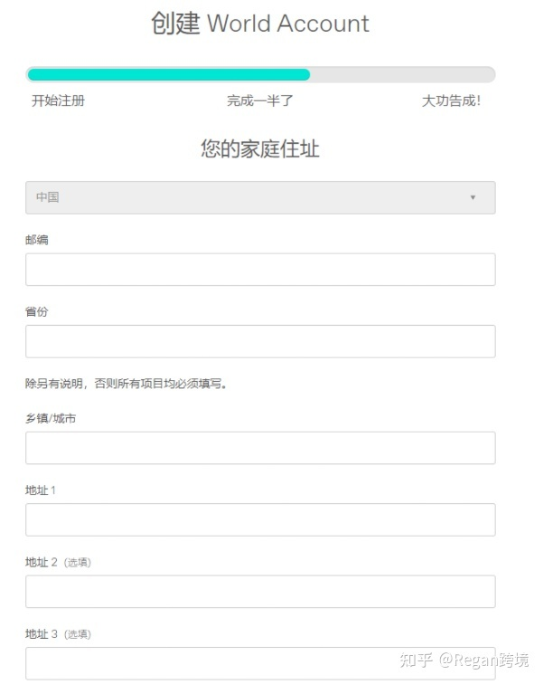Screen dimensions: 543x684
Task: Click the 您的家庭住址 section heading
Action: click(260, 148)
